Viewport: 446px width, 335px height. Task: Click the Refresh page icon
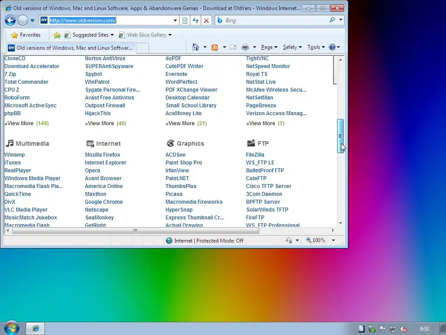(x=196, y=21)
